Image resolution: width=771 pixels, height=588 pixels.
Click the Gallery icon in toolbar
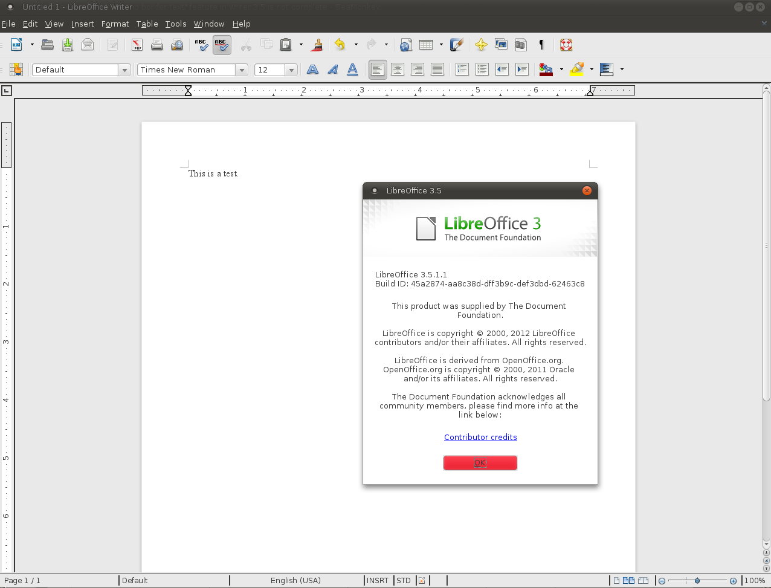click(x=501, y=45)
